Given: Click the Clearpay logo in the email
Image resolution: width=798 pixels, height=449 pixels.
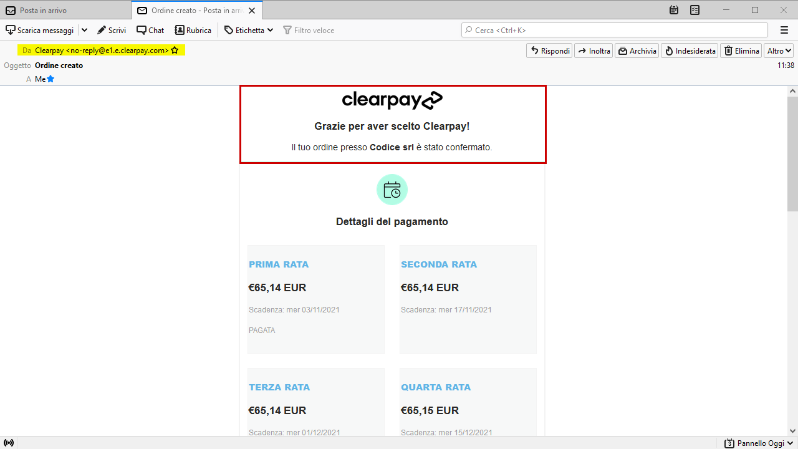Looking at the screenshot, I should click(x=392, y=100).
